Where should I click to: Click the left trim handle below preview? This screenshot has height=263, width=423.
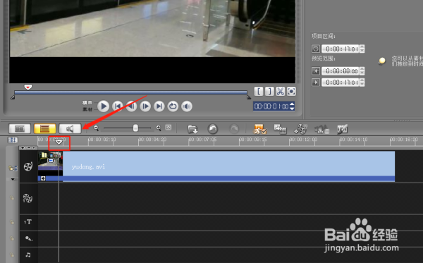point(13,97)
